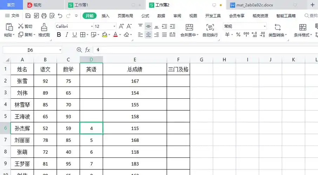
Task: Toggle horizontal center alignment
Action: click(x=148, y=35)
